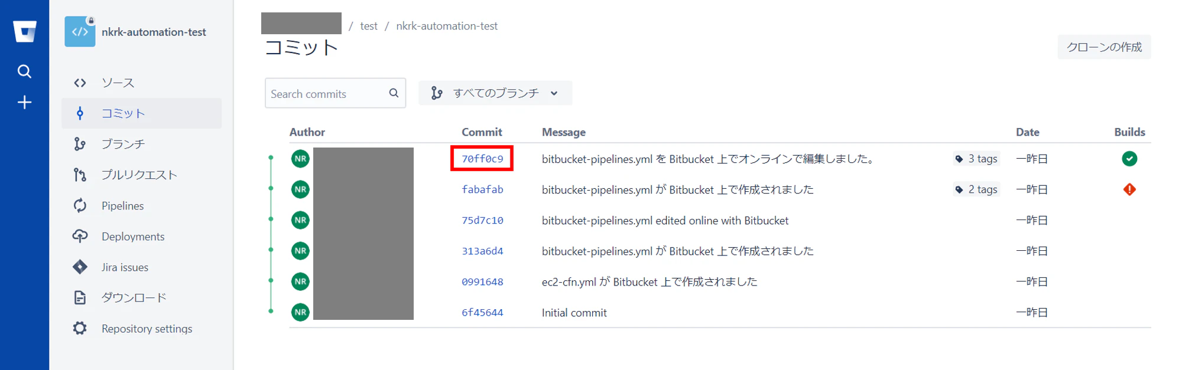
Task: Click the green successful build icon
Action: [1129, 159]
